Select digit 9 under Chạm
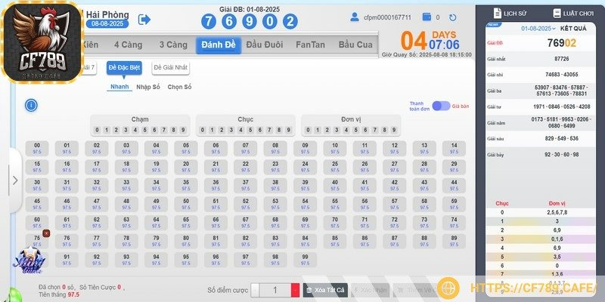The width and height of the screenshot is (605, 302). (x=183, y=130)
